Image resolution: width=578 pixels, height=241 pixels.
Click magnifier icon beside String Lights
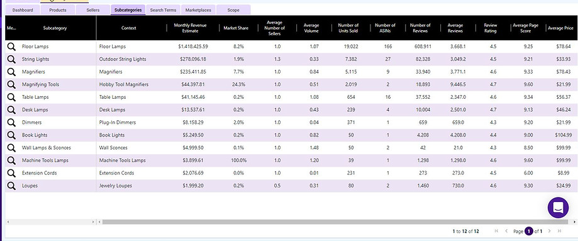[x=11, y=59]
